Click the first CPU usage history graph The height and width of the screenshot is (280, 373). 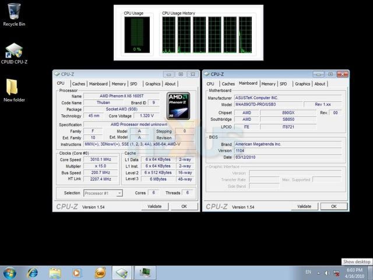coord(169,35)
